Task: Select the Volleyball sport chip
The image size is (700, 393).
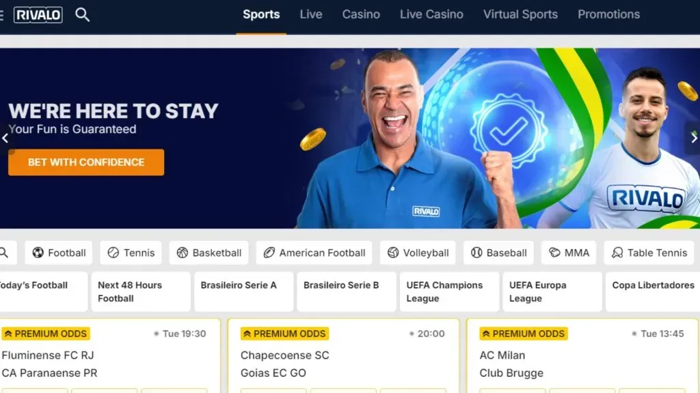Action: pyautogui.click(x=418, y=252)
